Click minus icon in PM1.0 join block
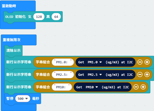This screenshot has height=111, width=154. click(140, 62)
